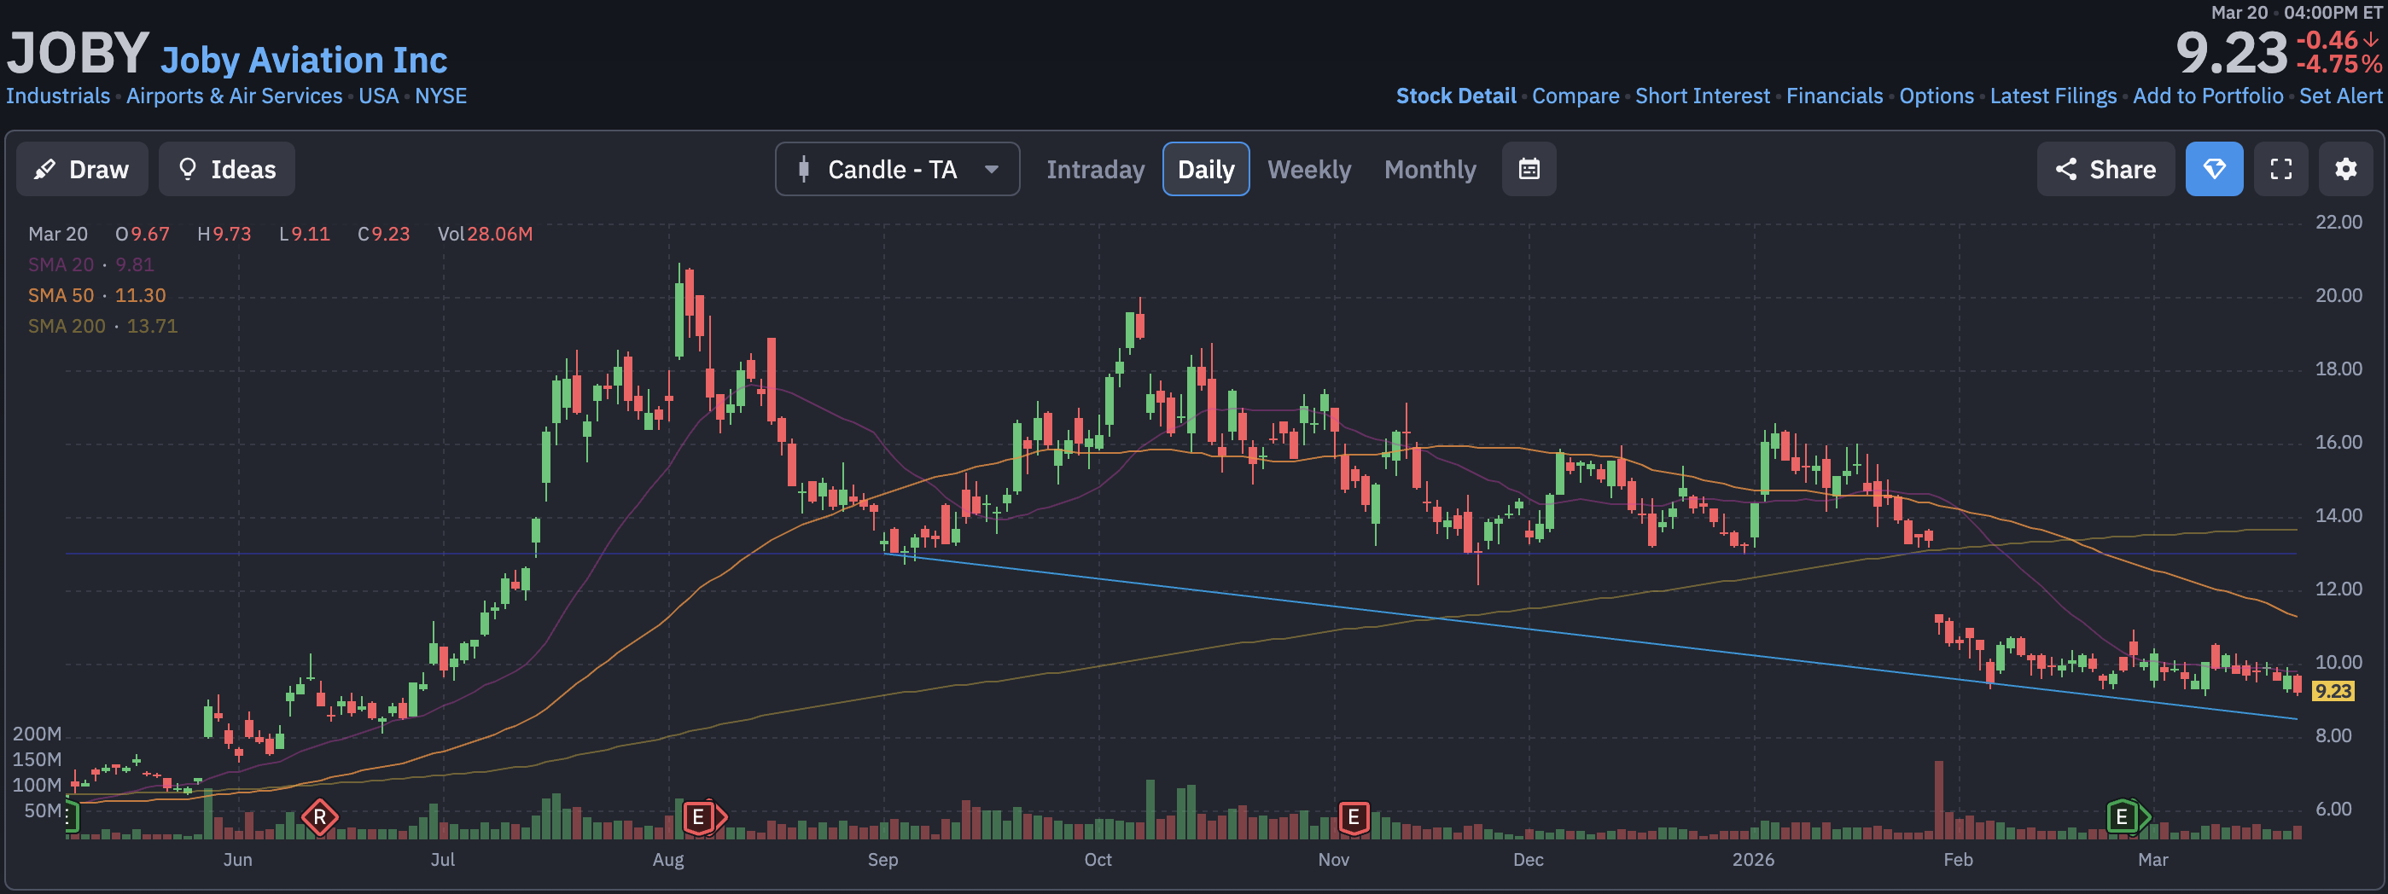Click the blue diamond premium icon
Image resolution: width=2388 pixels, height=894 pixels.
click(x=2214, y=169)
